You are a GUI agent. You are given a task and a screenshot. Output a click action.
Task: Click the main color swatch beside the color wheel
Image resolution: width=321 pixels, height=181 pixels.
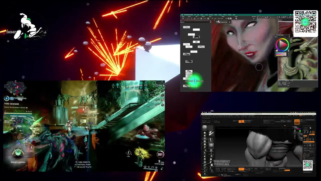(x=277, y=51)
